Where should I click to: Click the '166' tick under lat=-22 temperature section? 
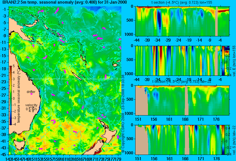(x=185, y=119)
